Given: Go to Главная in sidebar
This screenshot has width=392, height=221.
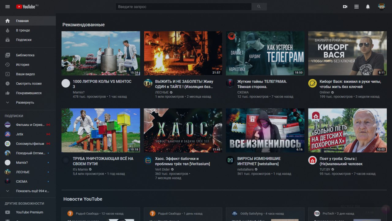Looking at the screenshot, I should (x=28, y=21).
